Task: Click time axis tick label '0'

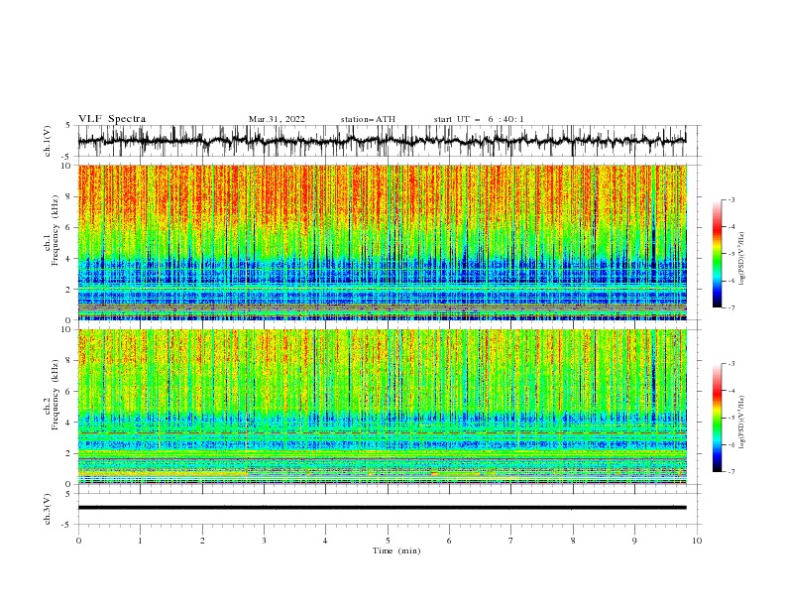Action: point(78,541)
